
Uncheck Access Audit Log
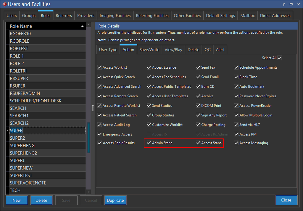[99, 125]
